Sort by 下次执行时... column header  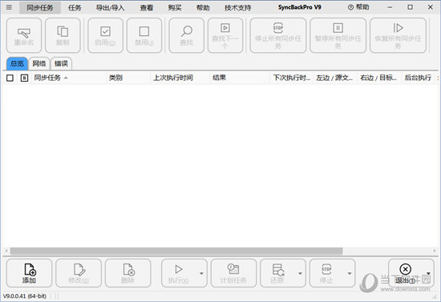coord(292,78)
